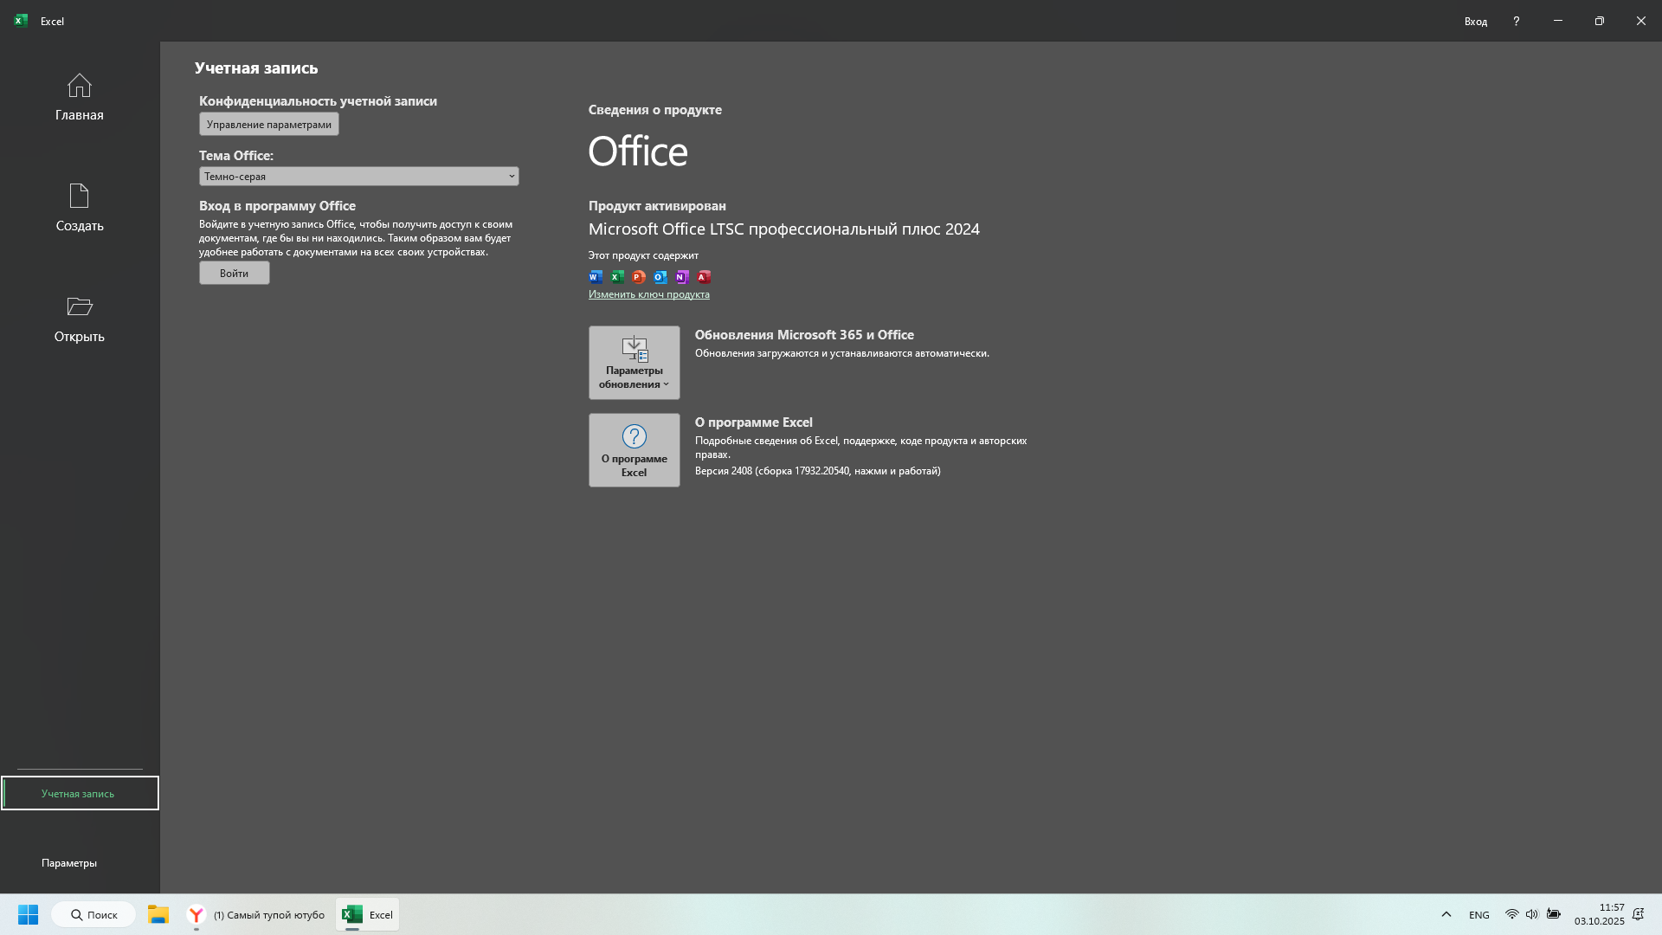Click the OneNote icon in product list
This screenshot has width=1662, height=935.
[682, 277]
